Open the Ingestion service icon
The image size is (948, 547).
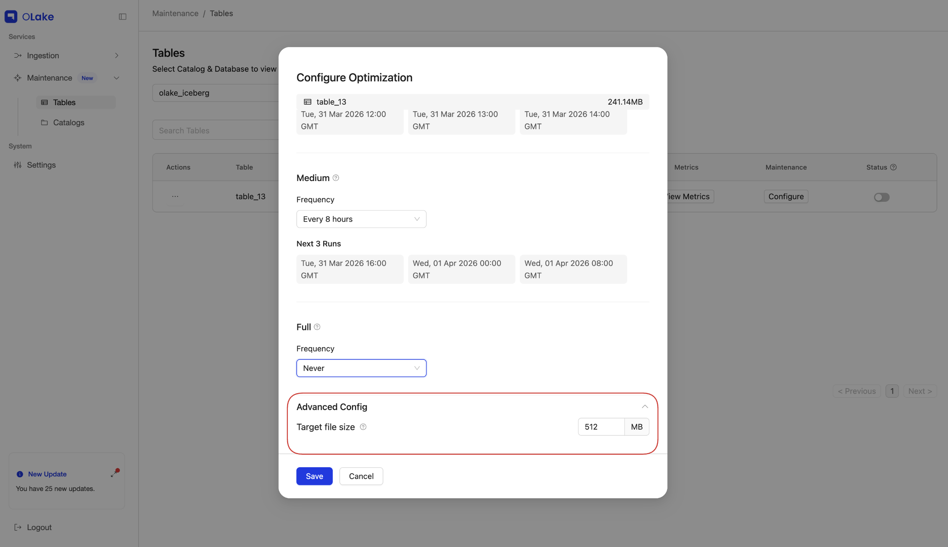[18, 55]
